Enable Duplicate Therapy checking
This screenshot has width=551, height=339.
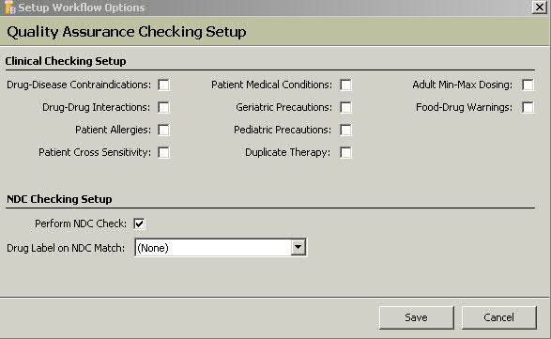tap(345, 153)
